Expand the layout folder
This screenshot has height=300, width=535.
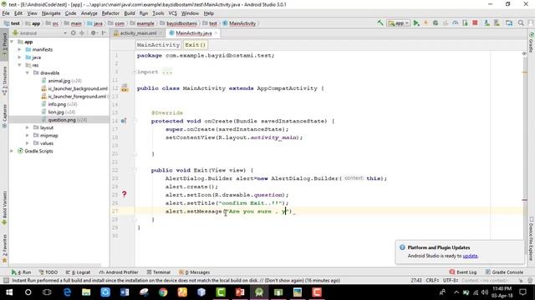click(x=28, y=127)
